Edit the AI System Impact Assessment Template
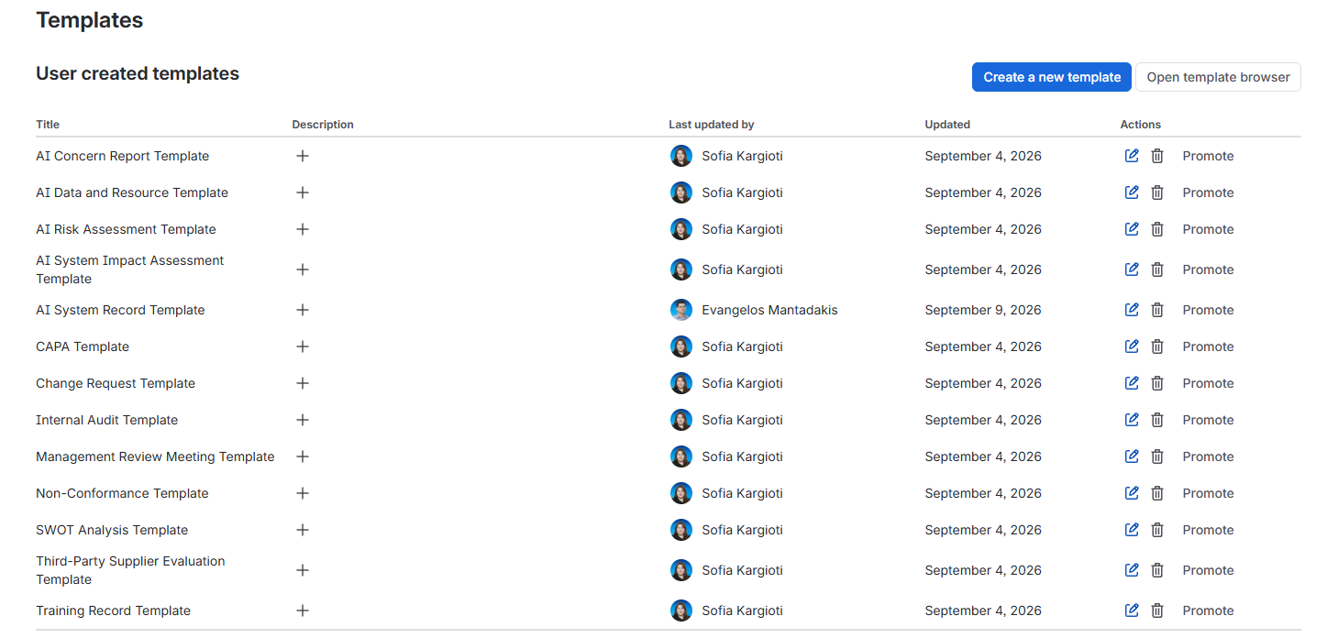The height and width of the screenshot is (638, 1327). coord(1132,269)
